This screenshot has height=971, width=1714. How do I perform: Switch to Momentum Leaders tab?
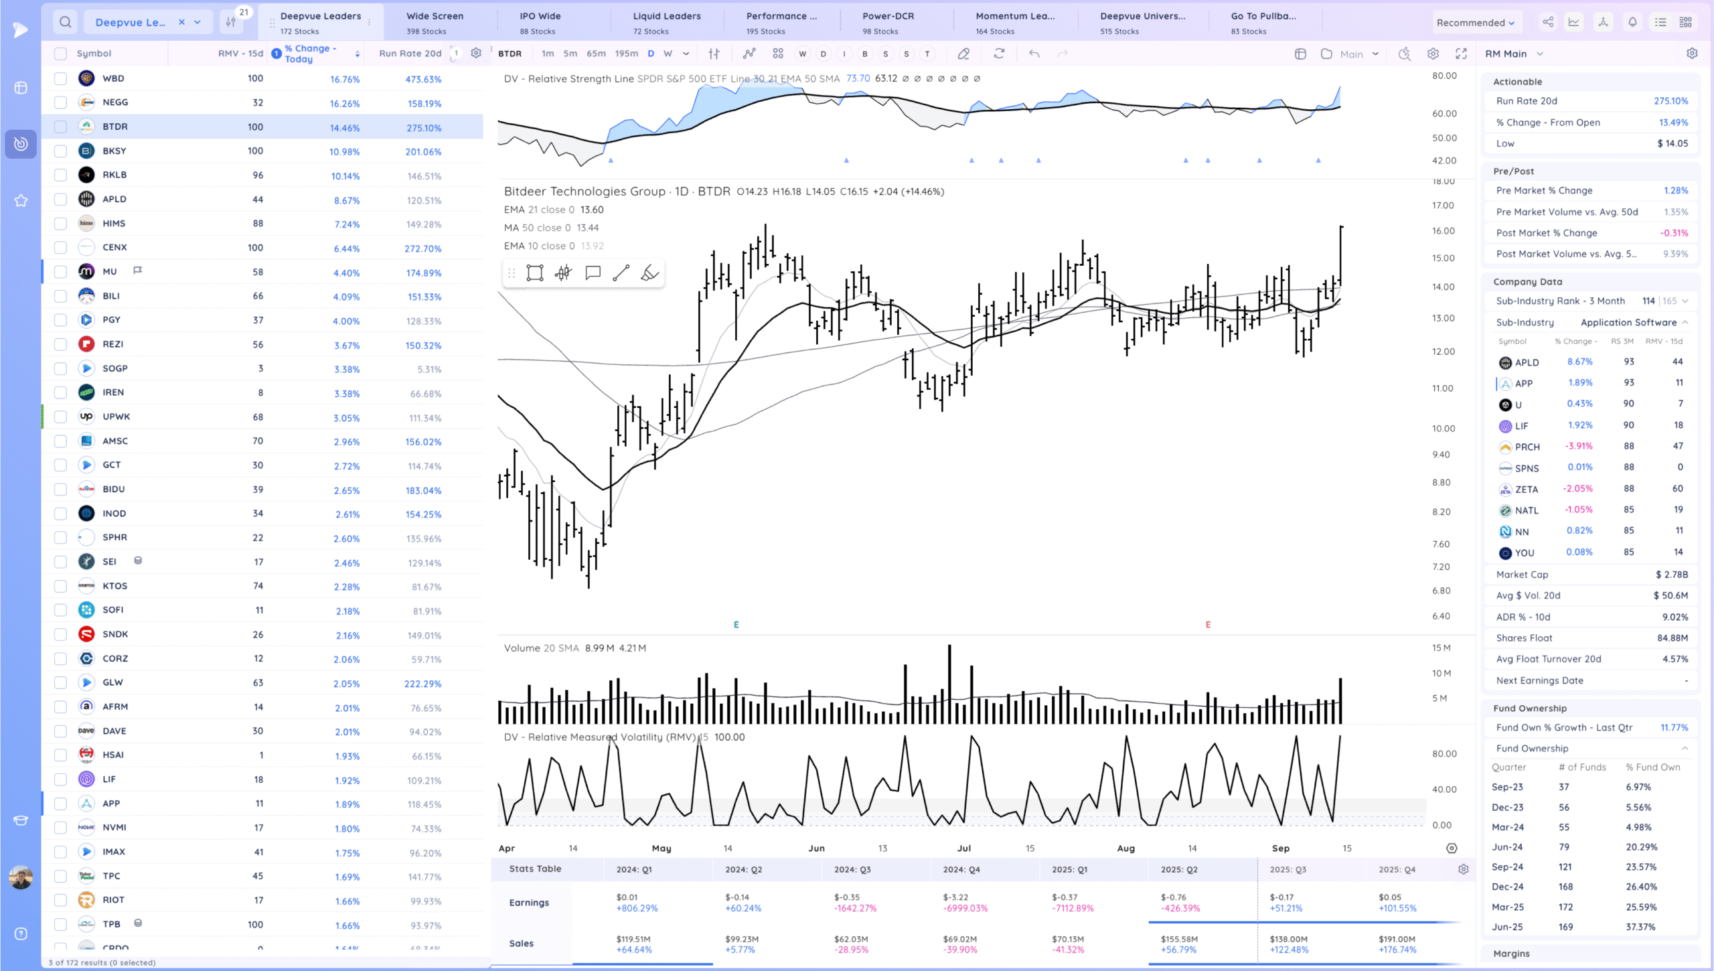[x=1015, y=22]
